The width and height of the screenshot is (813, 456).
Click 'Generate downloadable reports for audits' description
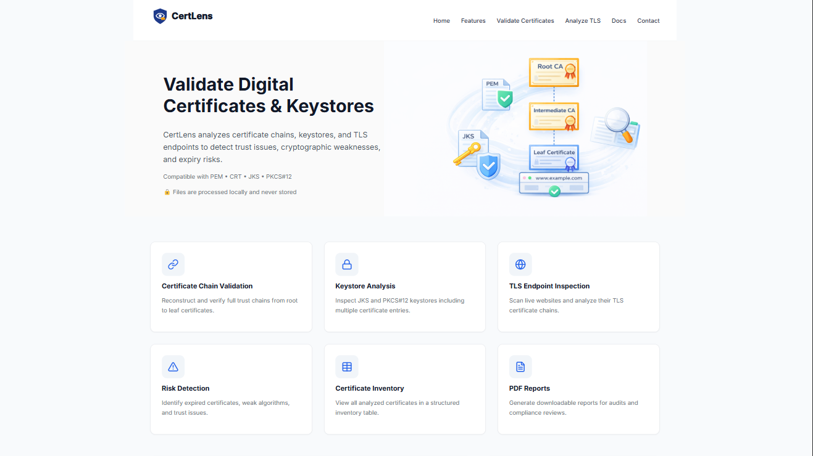573,408
